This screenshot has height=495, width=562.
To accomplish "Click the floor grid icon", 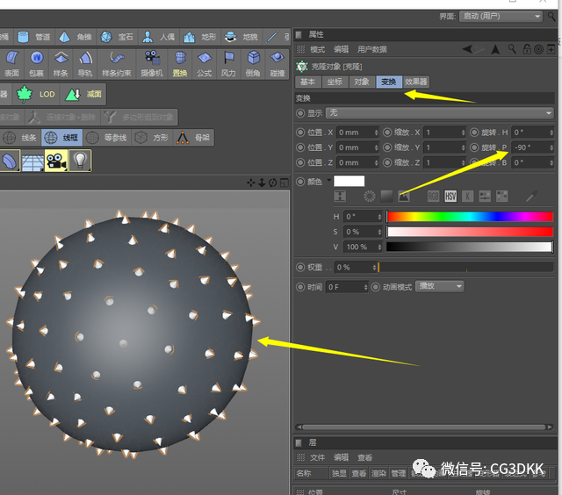I will click(x=32, y=161).
